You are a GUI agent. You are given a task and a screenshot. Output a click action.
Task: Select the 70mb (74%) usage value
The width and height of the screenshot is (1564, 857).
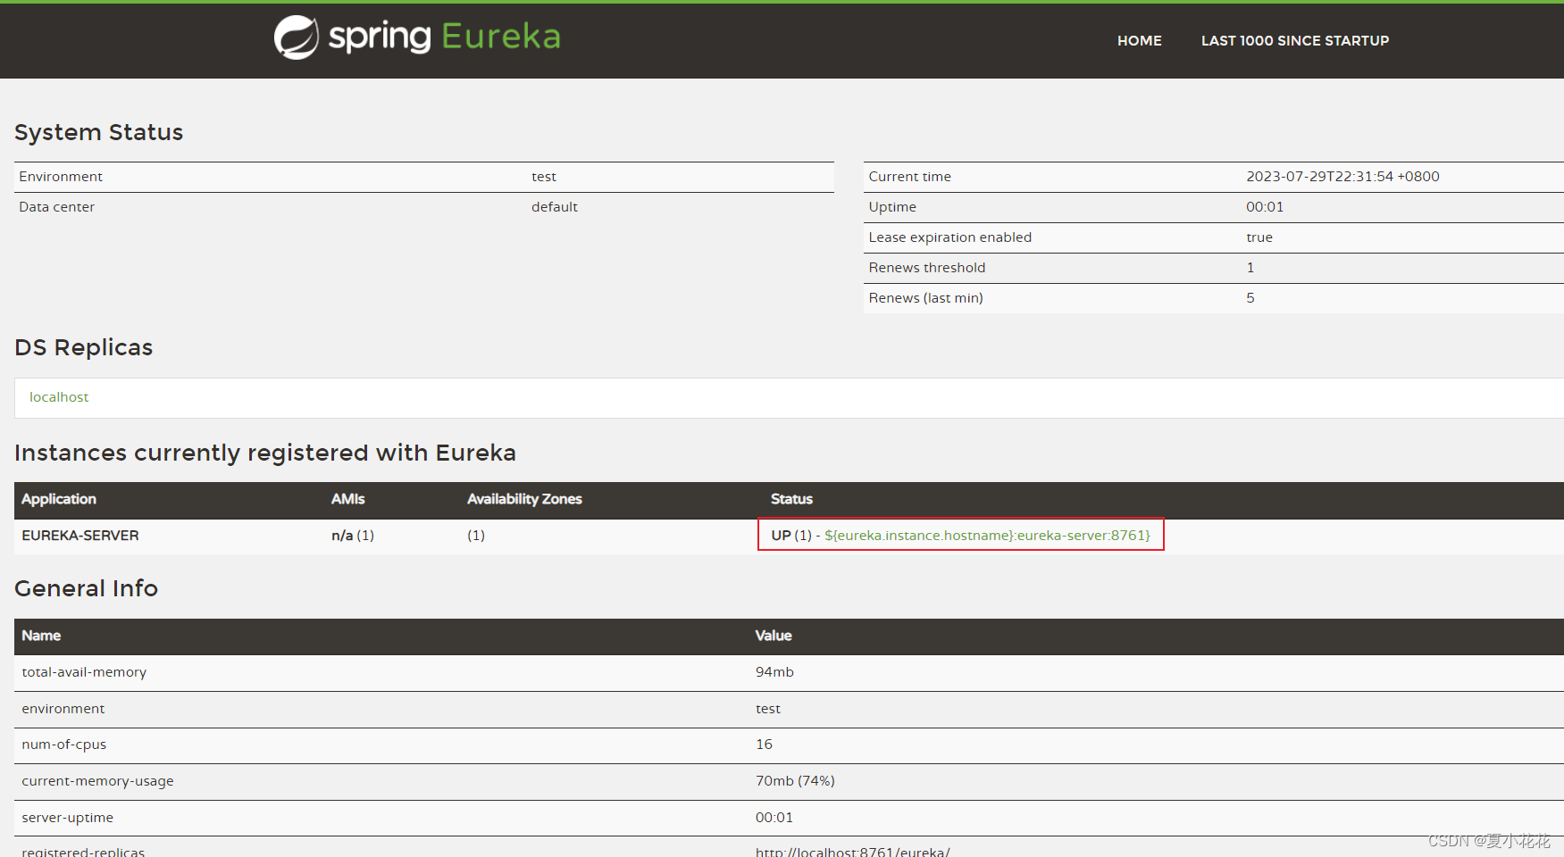point(795,781)
